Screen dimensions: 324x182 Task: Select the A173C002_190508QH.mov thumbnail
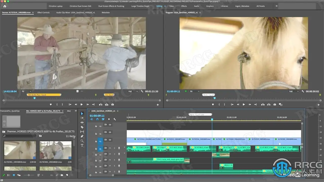click(x=55, y=150)
